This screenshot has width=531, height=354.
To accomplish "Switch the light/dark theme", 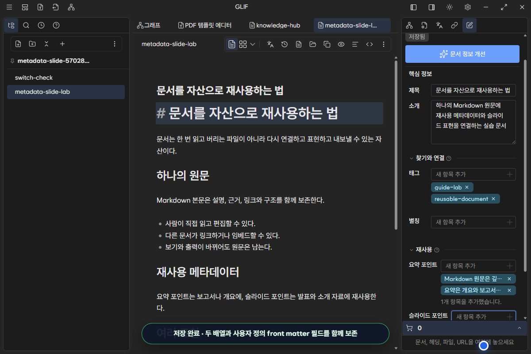I will 450,7.
